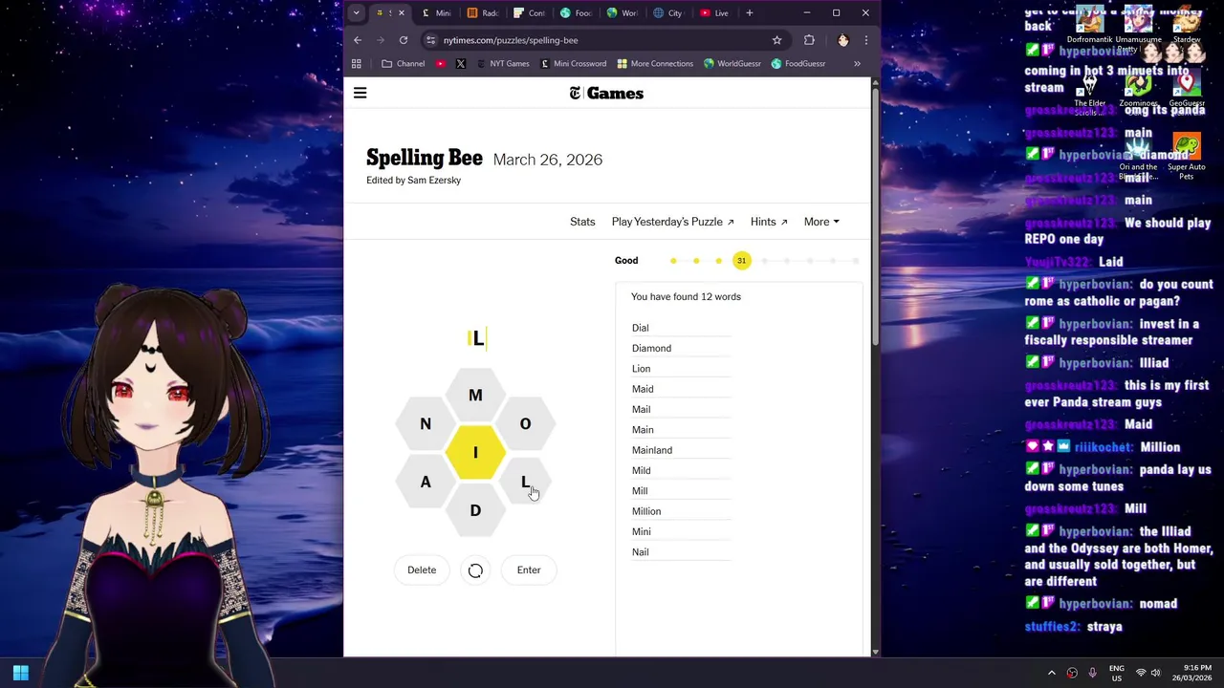Click the Games logo in the page header
Image resolution: width=1224 pixels, height=688 pixels.
coord(606,93)
